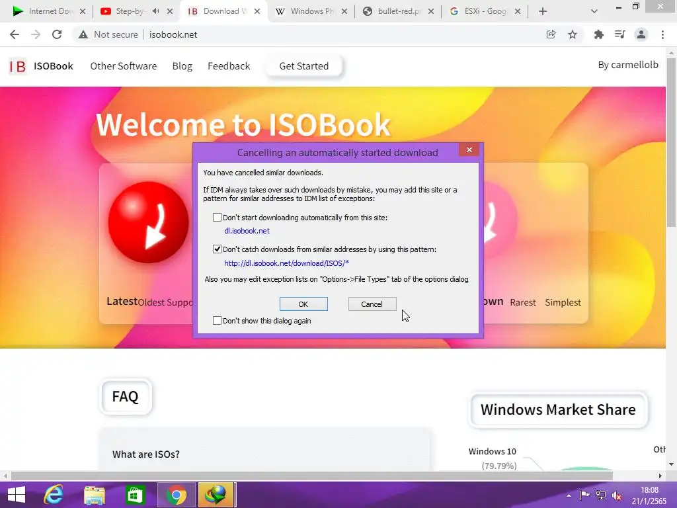Image resolution: width=677 pixels, height=508 pixels.
Task: Switch to the bullet-red.png tab
Action: (x=397, y=11)
